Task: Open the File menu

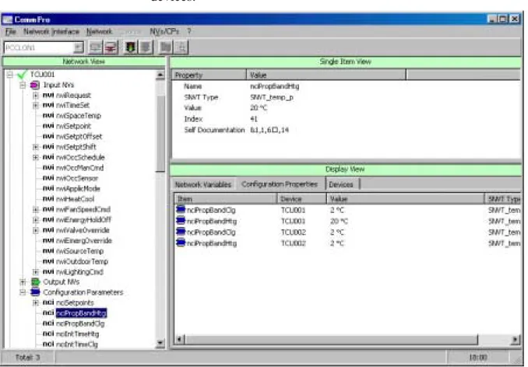Action: tap(11, 32)
